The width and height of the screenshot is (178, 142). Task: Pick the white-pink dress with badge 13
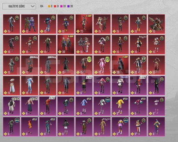coord(102,45)
